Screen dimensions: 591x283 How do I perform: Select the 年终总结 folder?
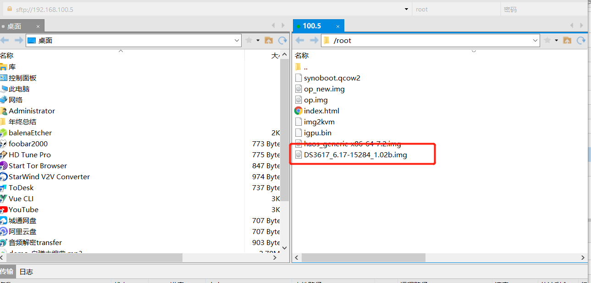(22, 122)
